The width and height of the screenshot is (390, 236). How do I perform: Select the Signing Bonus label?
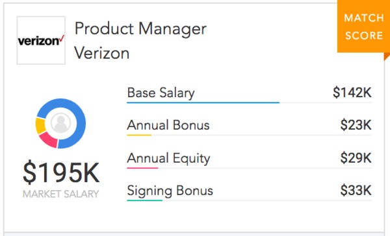tap(170, 191)
